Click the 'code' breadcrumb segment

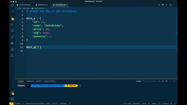click(19, 8)
